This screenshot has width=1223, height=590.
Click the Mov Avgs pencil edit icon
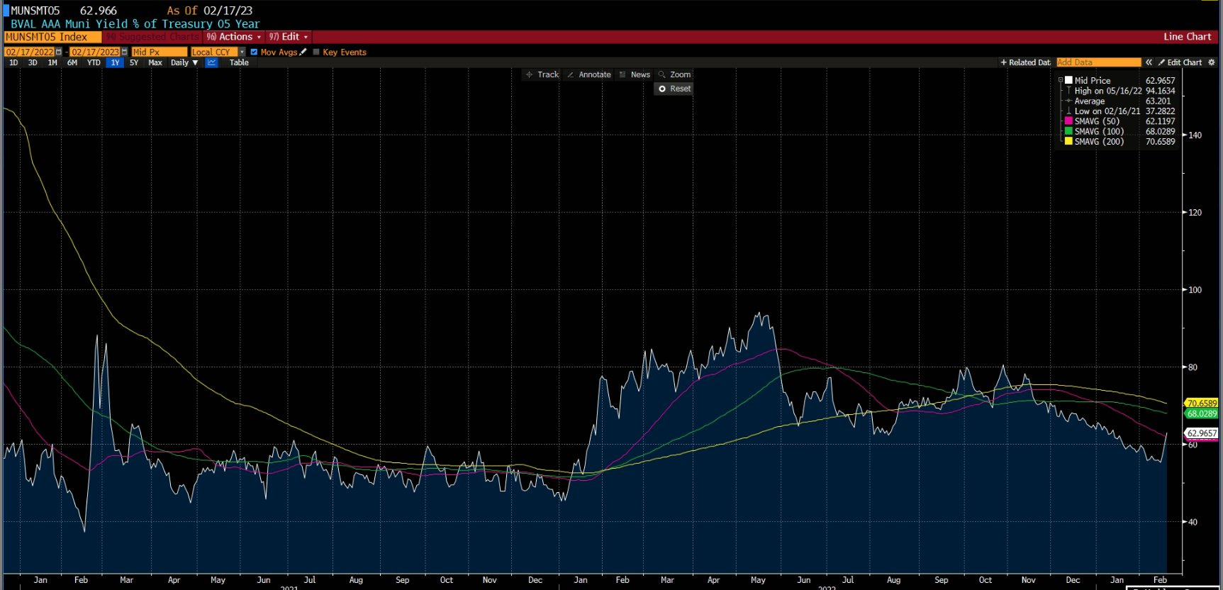tap(303, 52)
